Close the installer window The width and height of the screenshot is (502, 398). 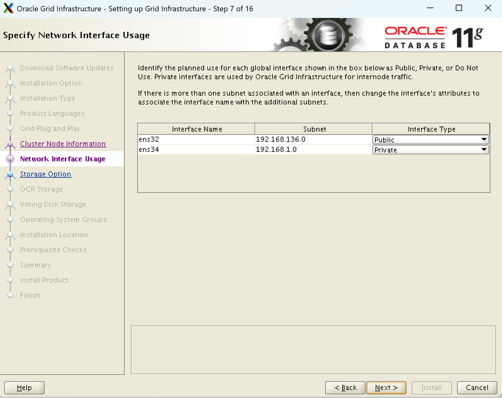pos(488,8)
